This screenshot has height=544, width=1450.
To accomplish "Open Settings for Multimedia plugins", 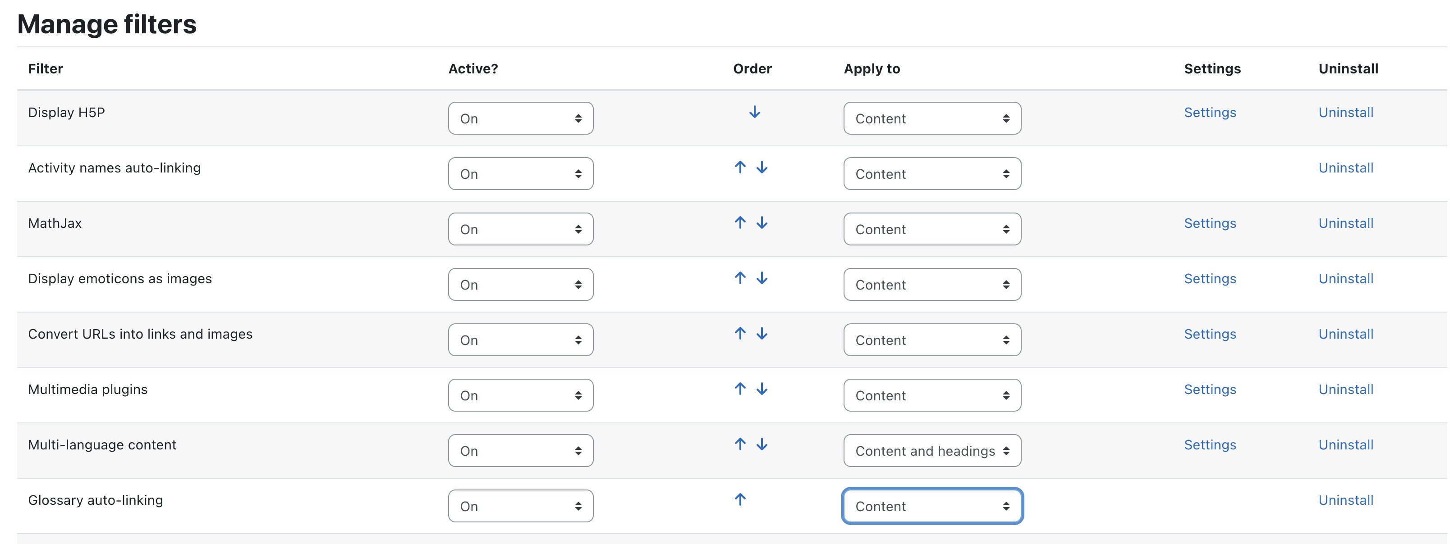I will tap(1210, 389).
